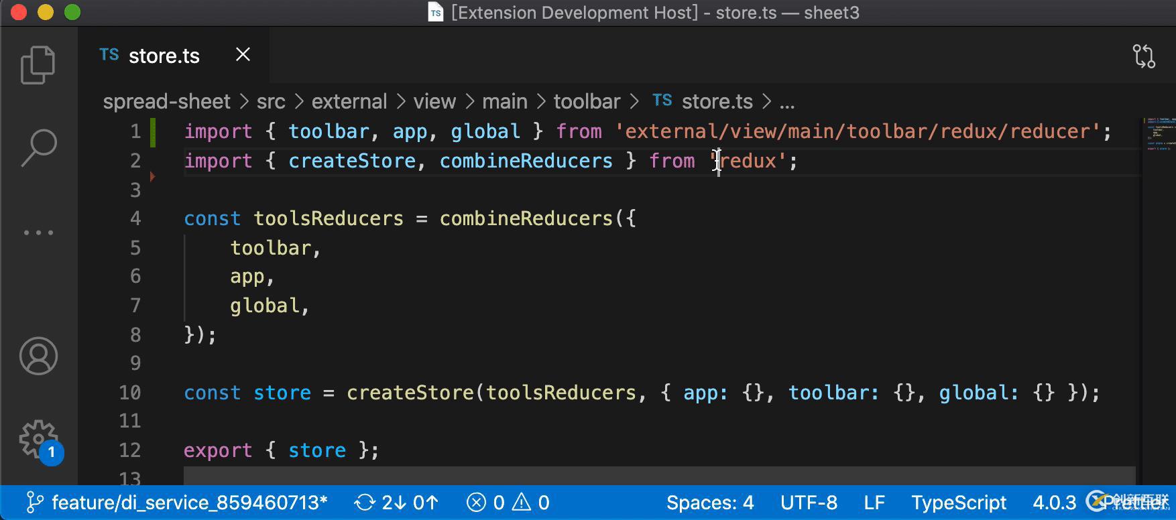Click TypeScript version 4.0.3 in status bar

1054,503
